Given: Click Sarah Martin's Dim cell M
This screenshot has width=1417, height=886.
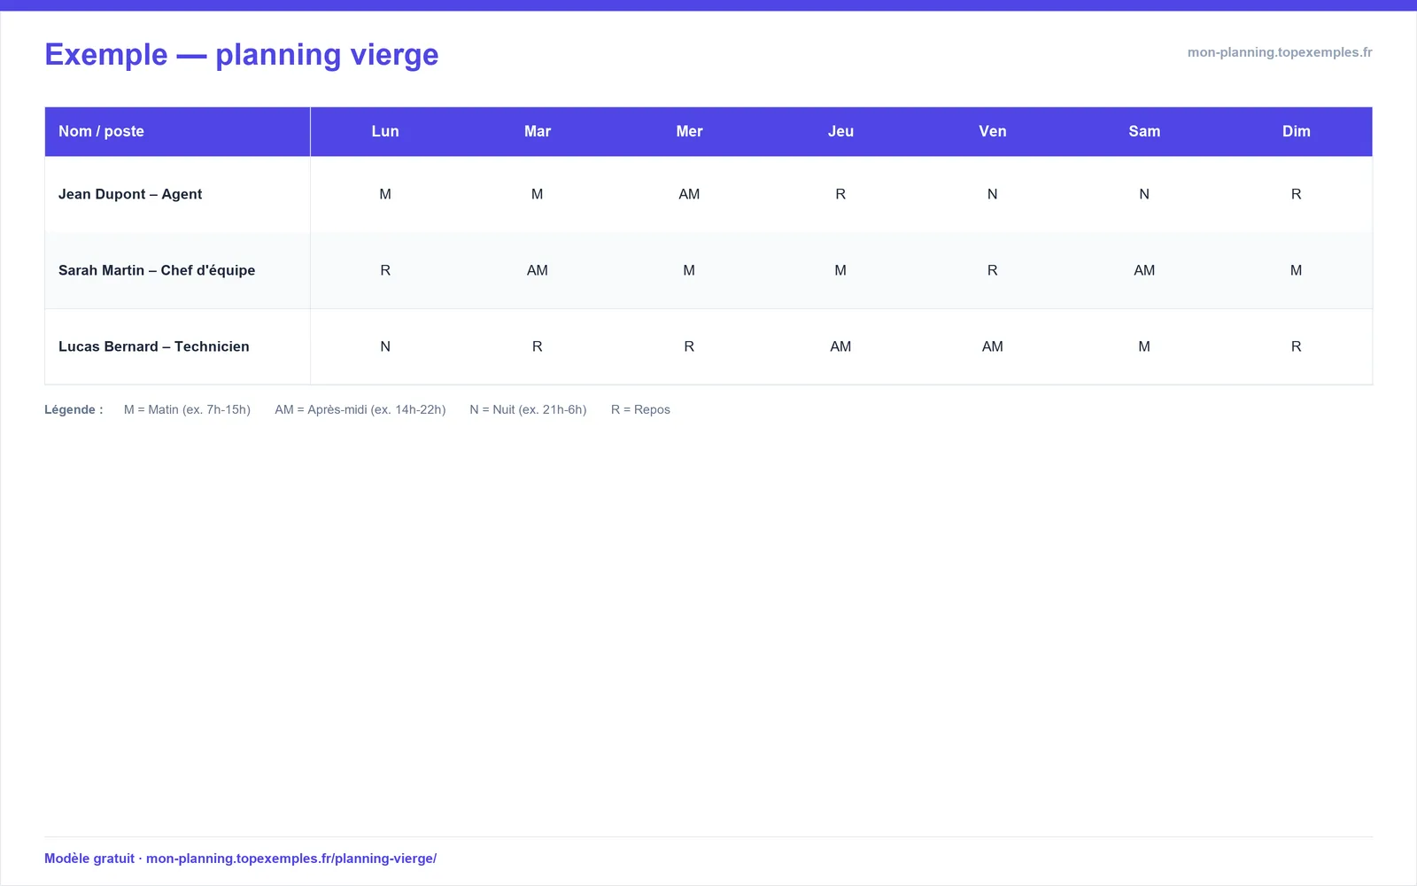Looking at the screenshot, I should click(x=1297, y=270).
